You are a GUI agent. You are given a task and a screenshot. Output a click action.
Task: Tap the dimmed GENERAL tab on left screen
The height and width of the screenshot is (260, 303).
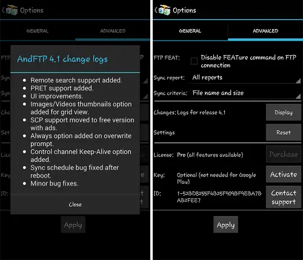[38, 31]
